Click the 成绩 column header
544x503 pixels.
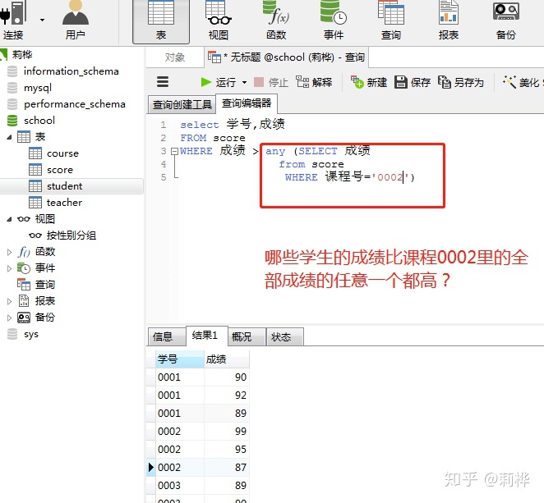[227, 359]
